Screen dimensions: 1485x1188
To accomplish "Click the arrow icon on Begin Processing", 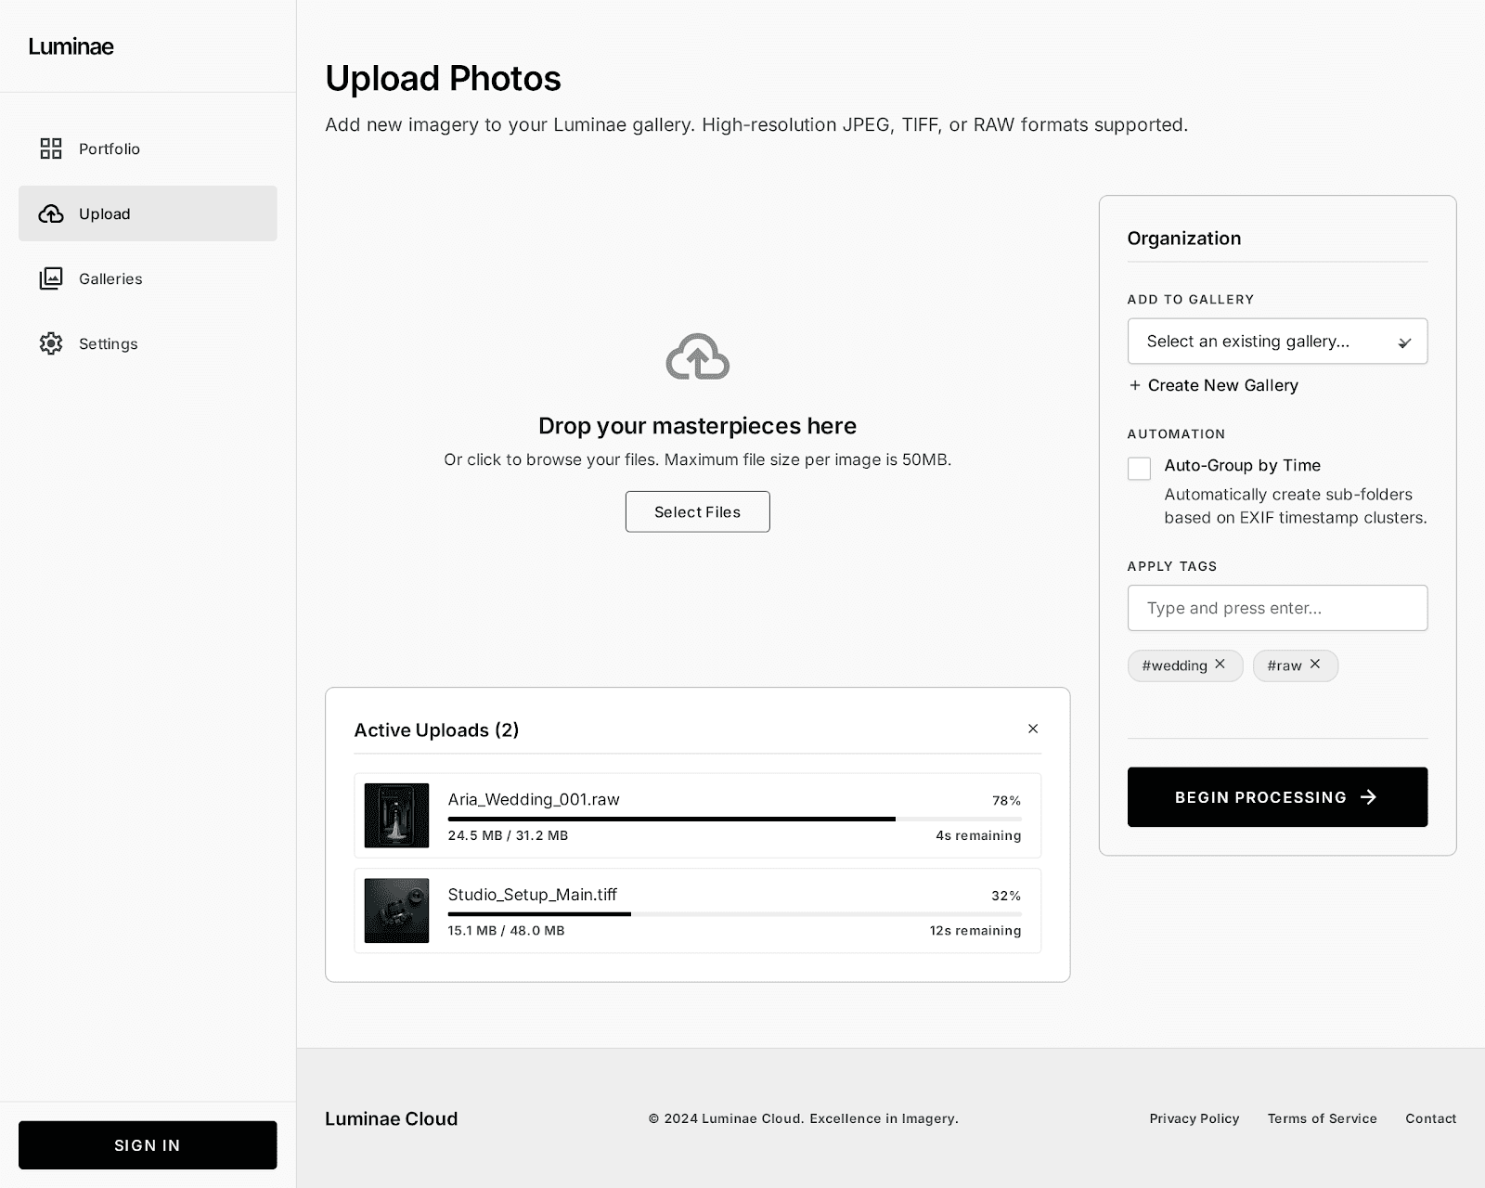I will [1368, 797].
